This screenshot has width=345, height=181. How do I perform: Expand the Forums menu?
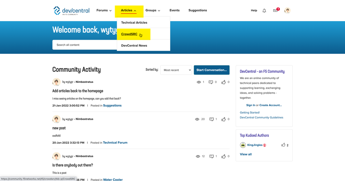pyautogui.click(x=104, y=10)
